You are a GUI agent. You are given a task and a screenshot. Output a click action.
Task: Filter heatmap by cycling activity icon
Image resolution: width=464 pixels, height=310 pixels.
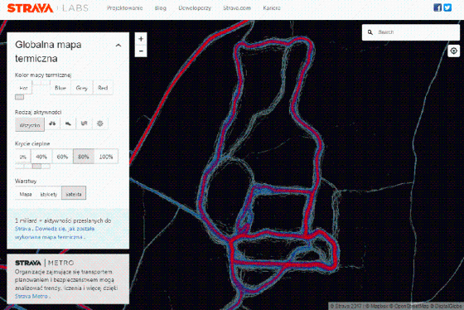pyautogui.click(x=52, y=124)
